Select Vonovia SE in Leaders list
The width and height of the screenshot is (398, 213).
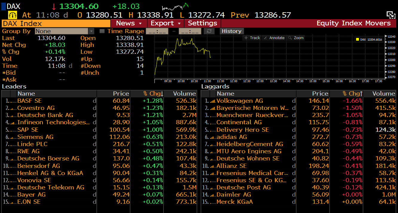point(34,180)
